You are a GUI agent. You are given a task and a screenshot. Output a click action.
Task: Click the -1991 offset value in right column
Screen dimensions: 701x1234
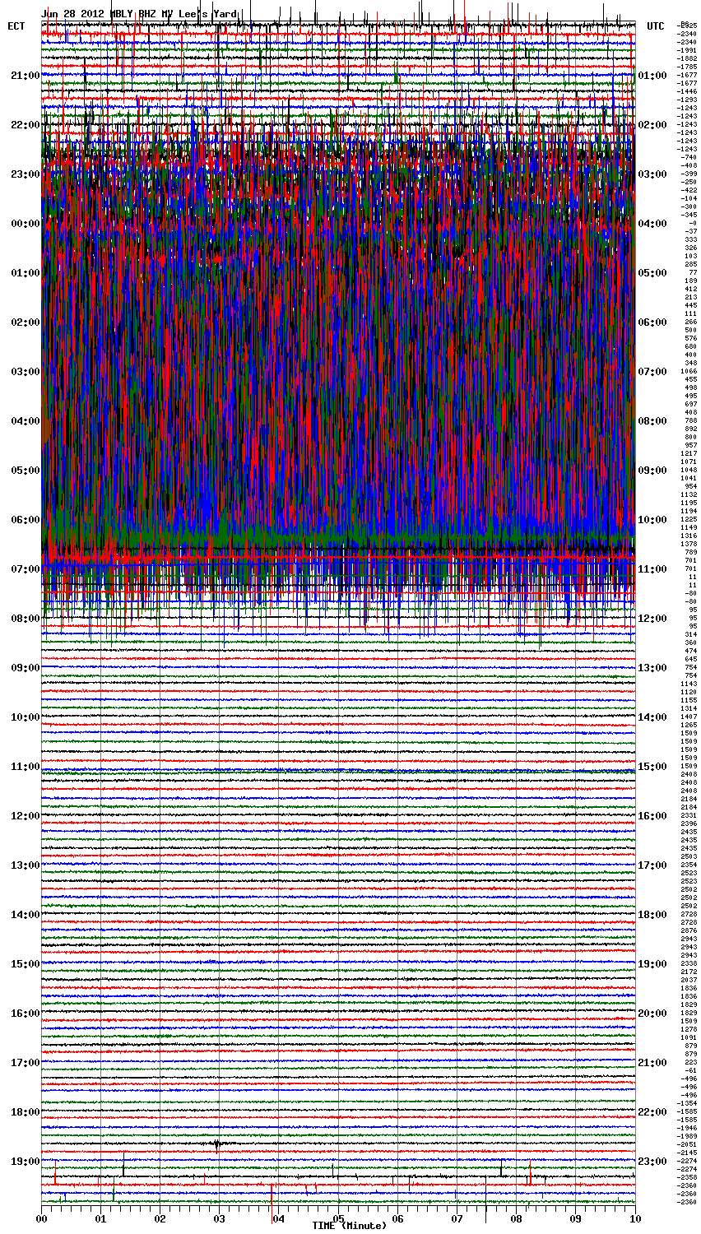(x=688, y=51)
